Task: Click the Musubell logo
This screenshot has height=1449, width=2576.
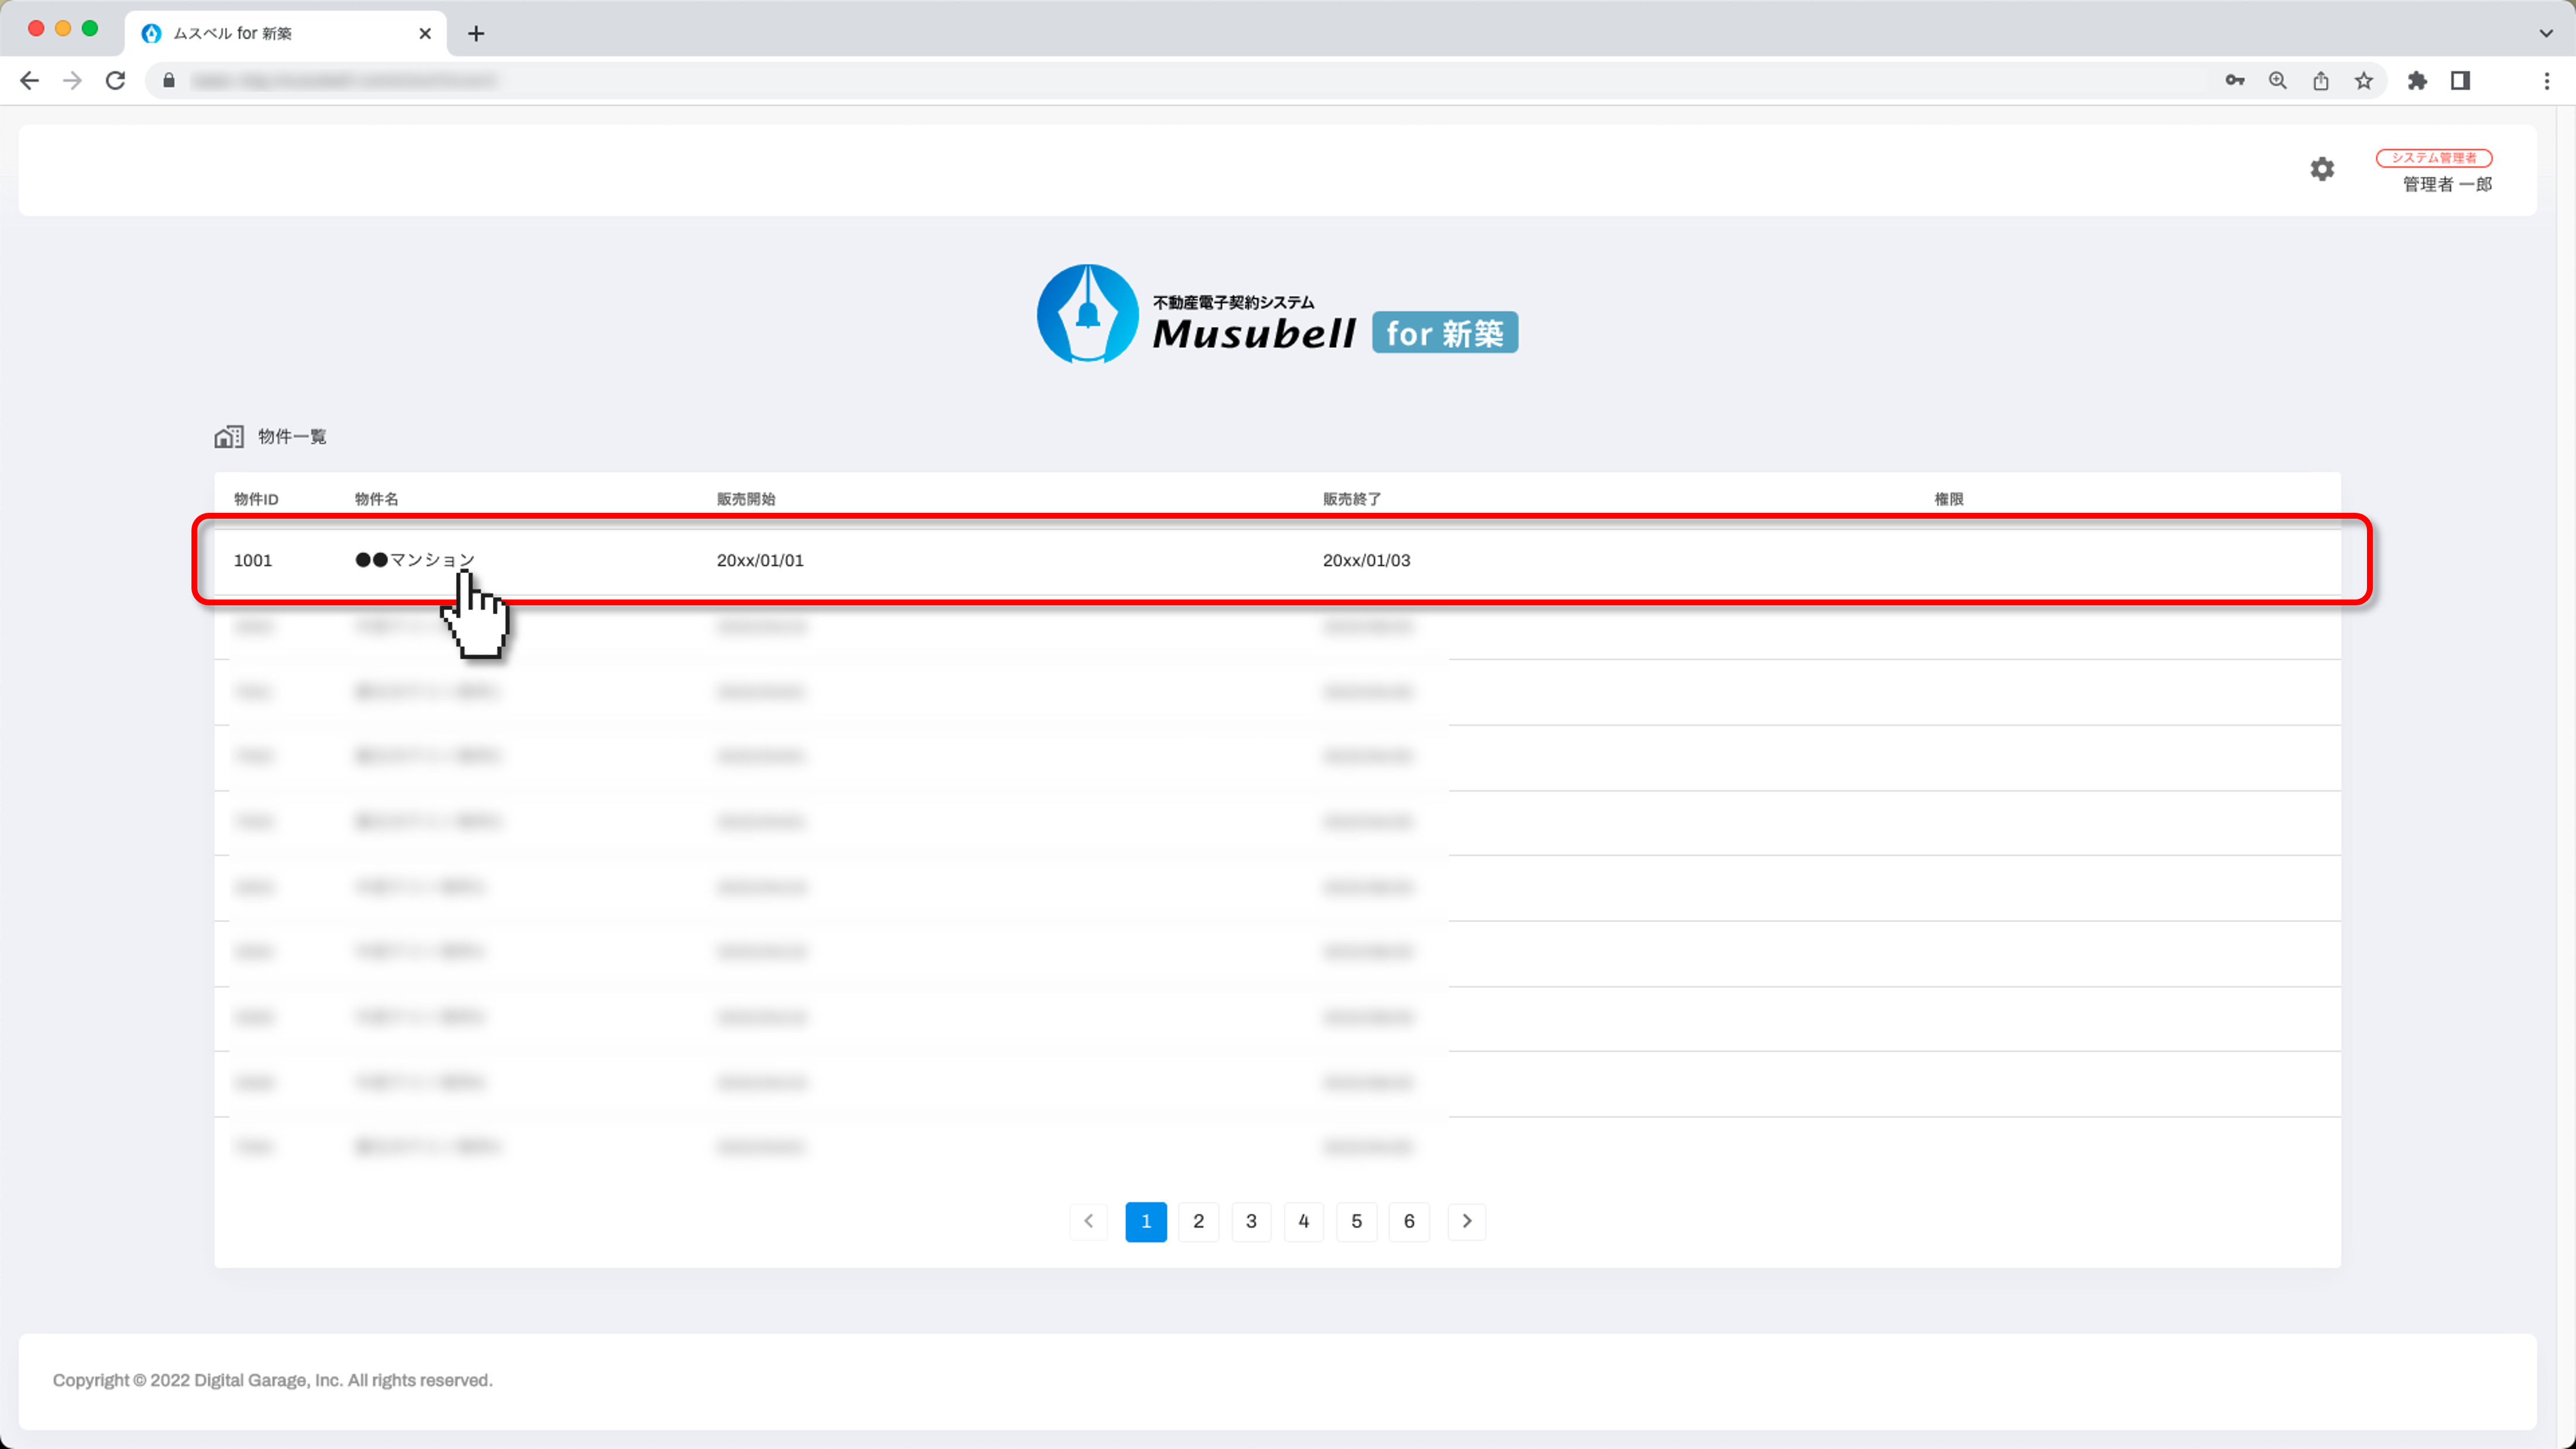Action: click(1277, 315)
